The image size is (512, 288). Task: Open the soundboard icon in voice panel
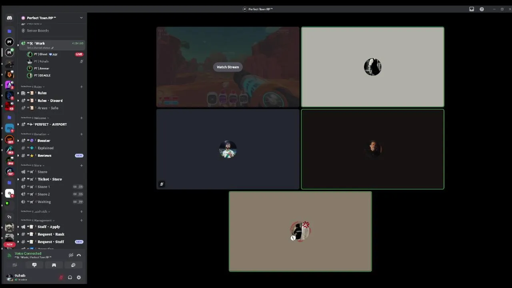[73, 265]
